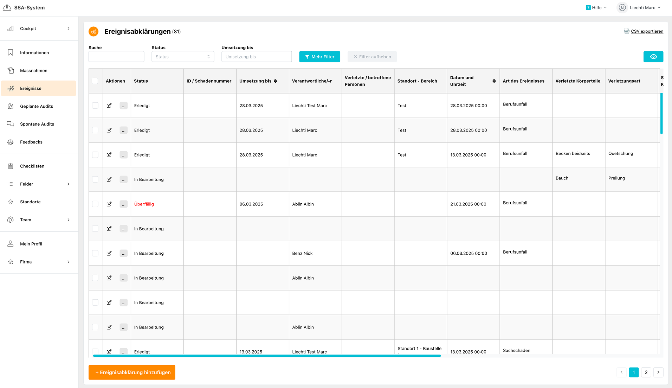Click the Geplante Audits sidebar icon
672x388 pixels.
click(x=11, y=106)
